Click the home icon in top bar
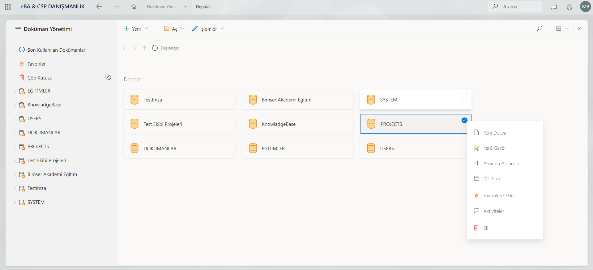 tap(134, 6)
